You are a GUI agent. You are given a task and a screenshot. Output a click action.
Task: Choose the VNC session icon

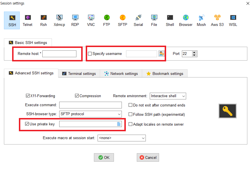[91, 20]
